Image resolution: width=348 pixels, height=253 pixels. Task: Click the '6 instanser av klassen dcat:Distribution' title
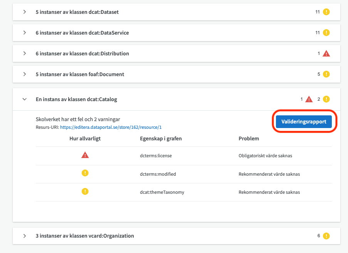point(82,53)
